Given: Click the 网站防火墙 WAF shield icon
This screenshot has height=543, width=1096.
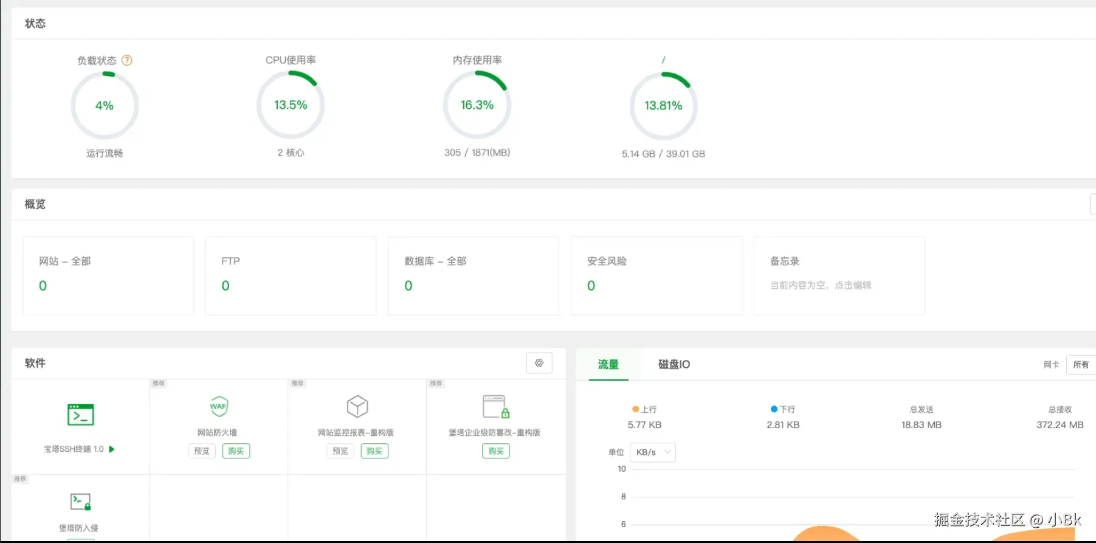Looking at the screenshot, I should tap(219, 406).
